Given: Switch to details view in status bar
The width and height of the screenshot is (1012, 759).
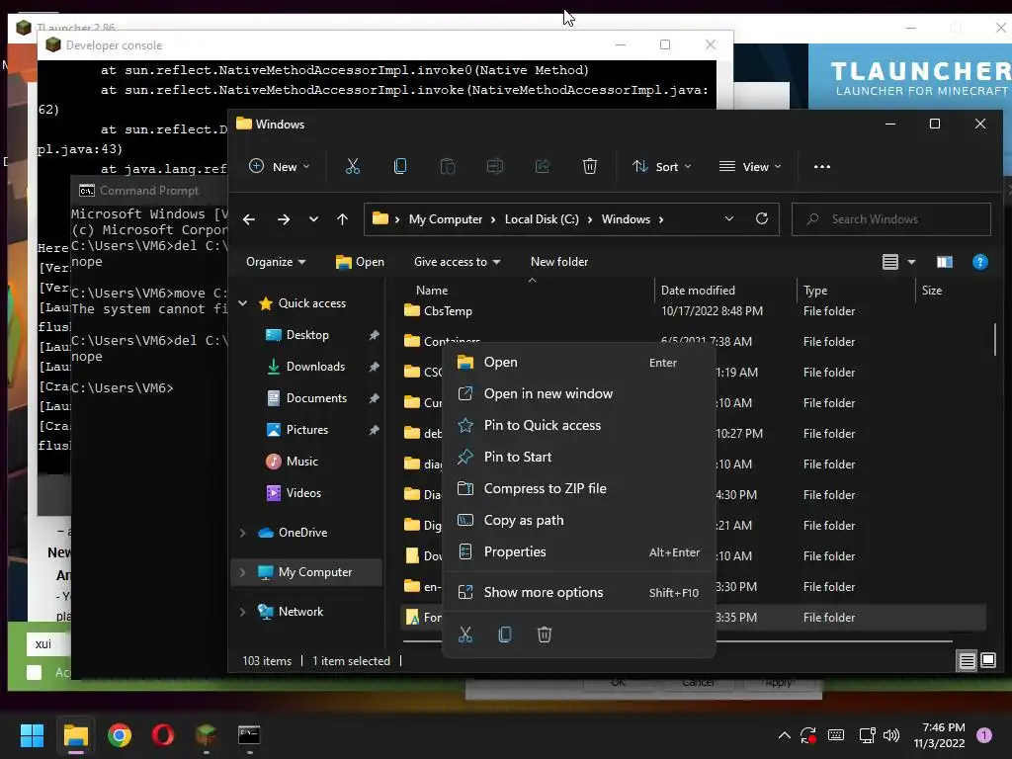Looking at the screenshot, I should [967, 660].
